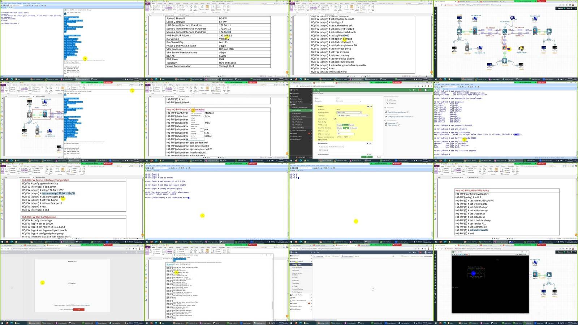Open Export dropdown in DC-FW policy toolbar
578x325 pixels.
[x=405, y=256]
